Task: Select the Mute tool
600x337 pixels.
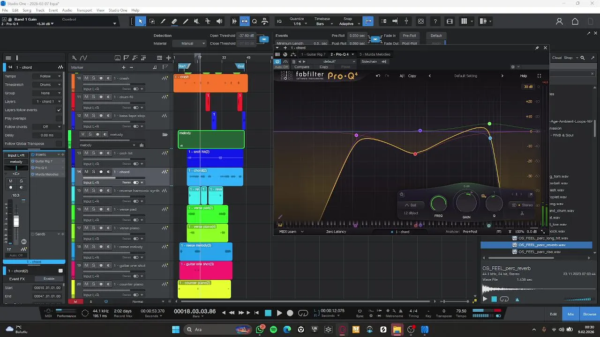Action: click(x=197, y=21)
